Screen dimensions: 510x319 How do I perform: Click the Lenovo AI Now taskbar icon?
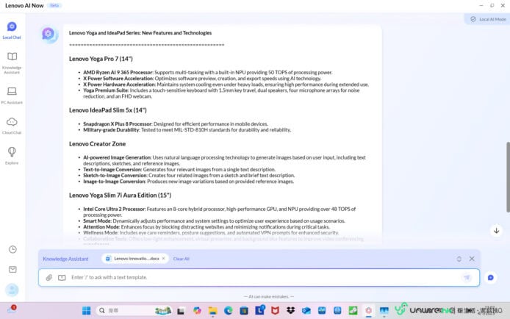368,310
